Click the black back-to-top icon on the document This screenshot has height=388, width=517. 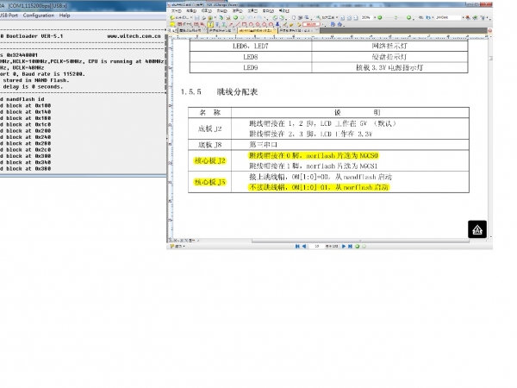[478, 228]
